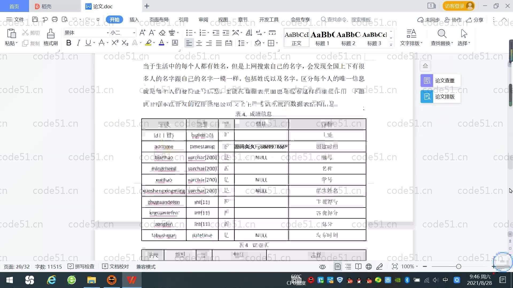Align text left
Image resolution: width=513 pixels, height=288 pixels.
(189, 43)
